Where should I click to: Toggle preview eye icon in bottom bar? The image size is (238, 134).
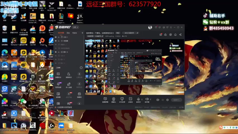[x=163, y=100]
